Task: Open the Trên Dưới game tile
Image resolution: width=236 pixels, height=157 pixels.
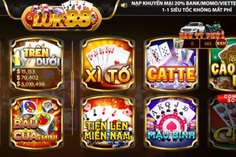Action: coord(37,64)
